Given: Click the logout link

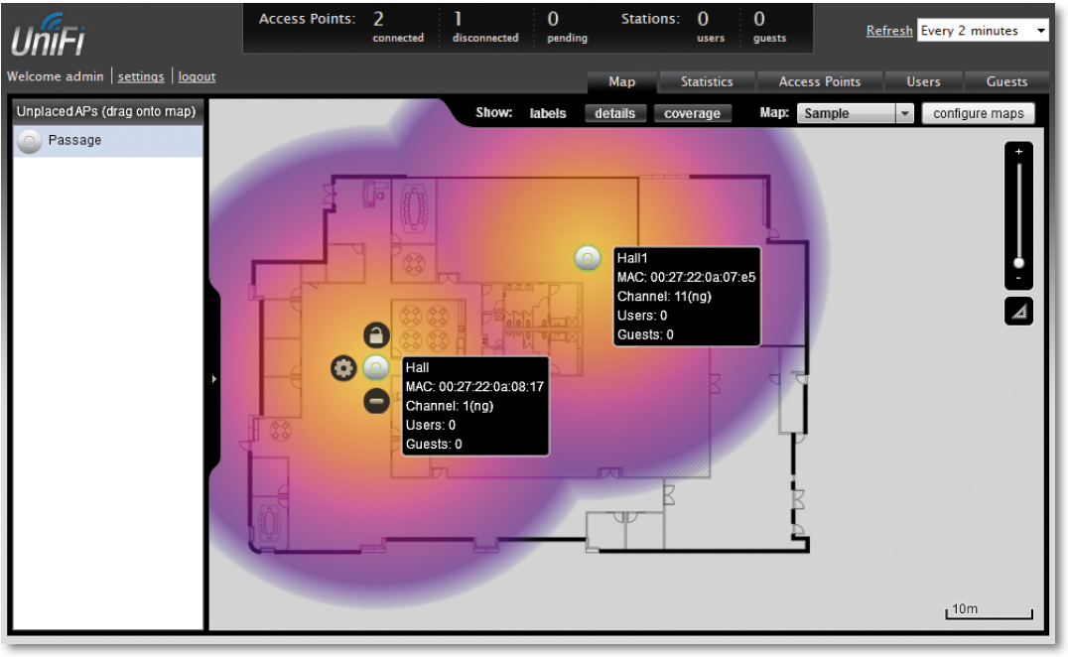Looking at the screenshot, I should pos(197,77).
